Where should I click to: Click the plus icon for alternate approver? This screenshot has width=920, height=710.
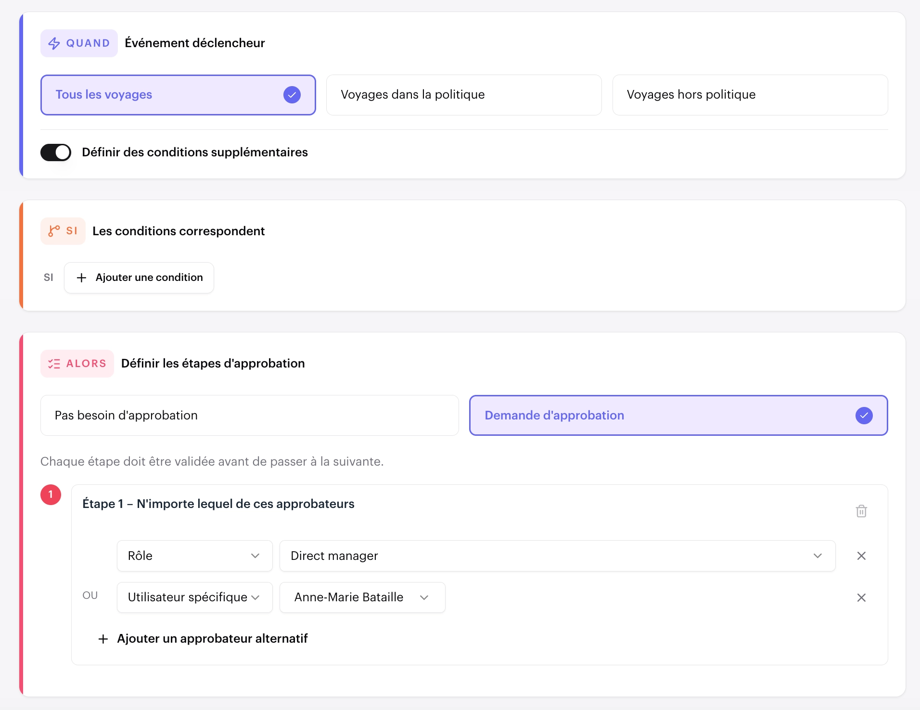103,639
